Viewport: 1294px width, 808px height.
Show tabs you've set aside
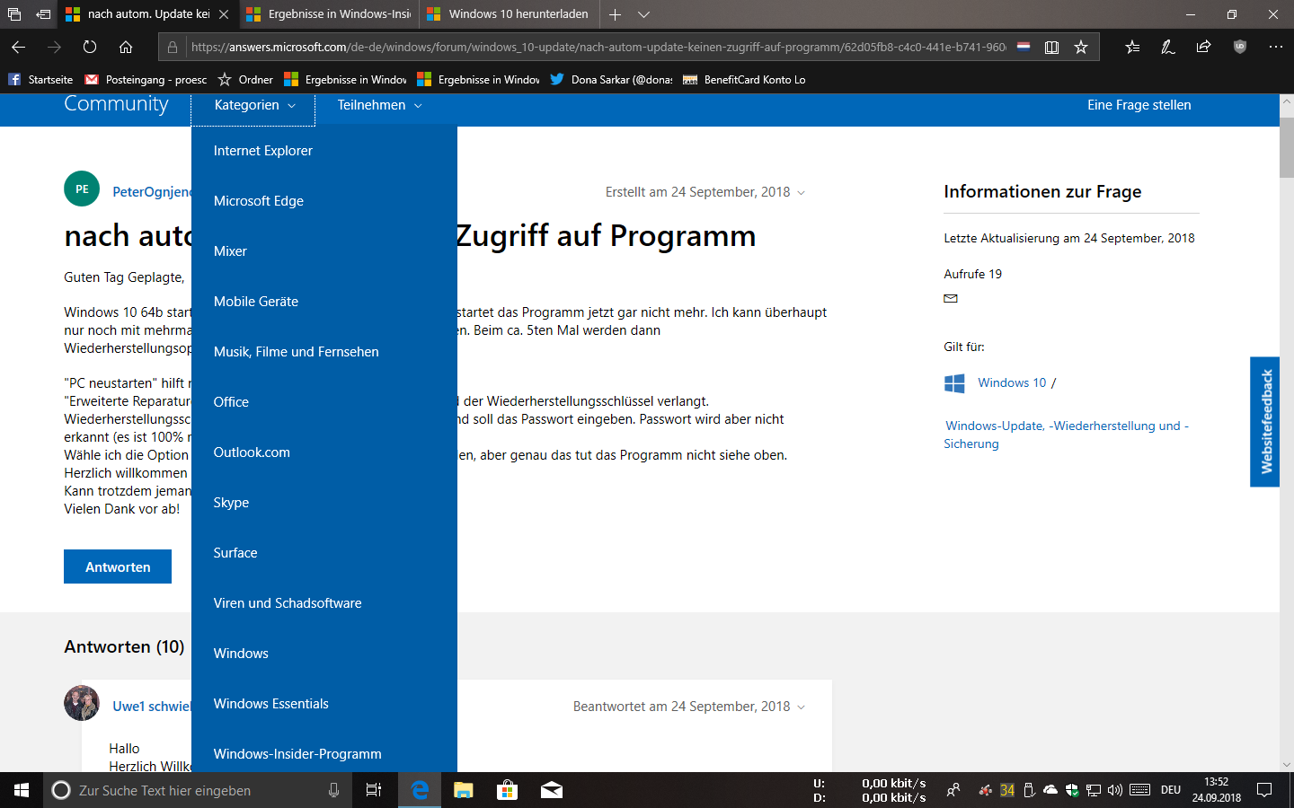click(14, 14)
